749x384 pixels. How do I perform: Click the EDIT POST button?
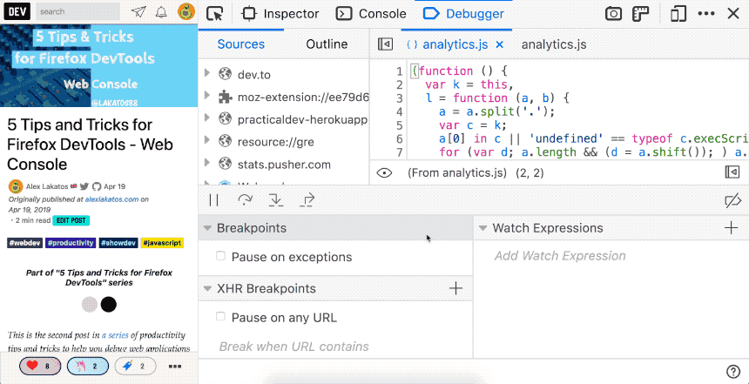[71, 221]
